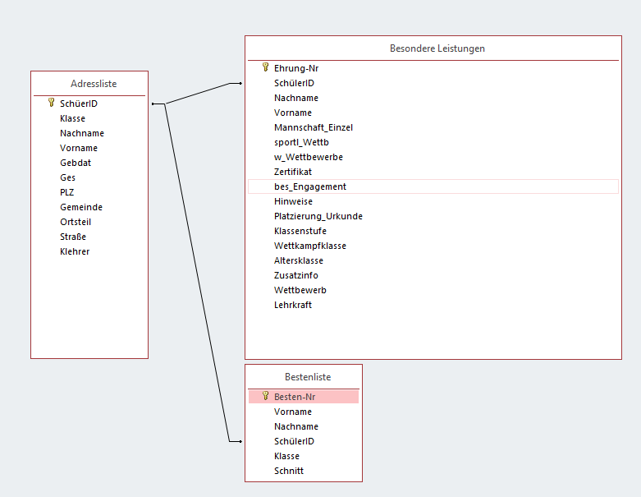641x497 pixels.
Task: Select the Lehrkraft field
Action: [x=293, y=305]
